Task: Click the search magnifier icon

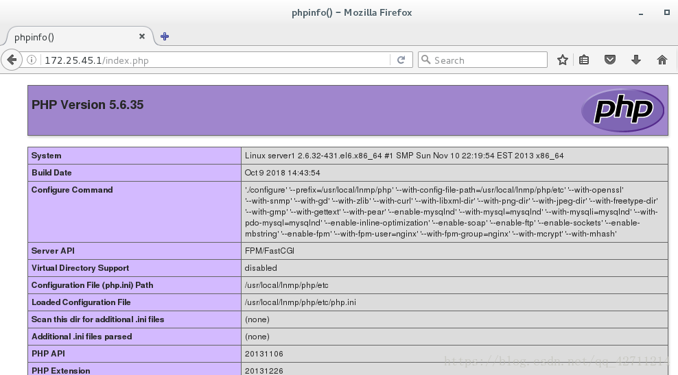Action: coord(425,60)
